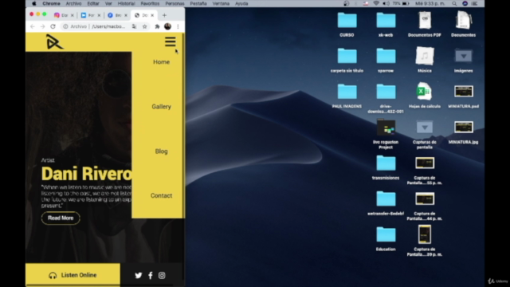Click Chrome back arrow

[32, 26]
